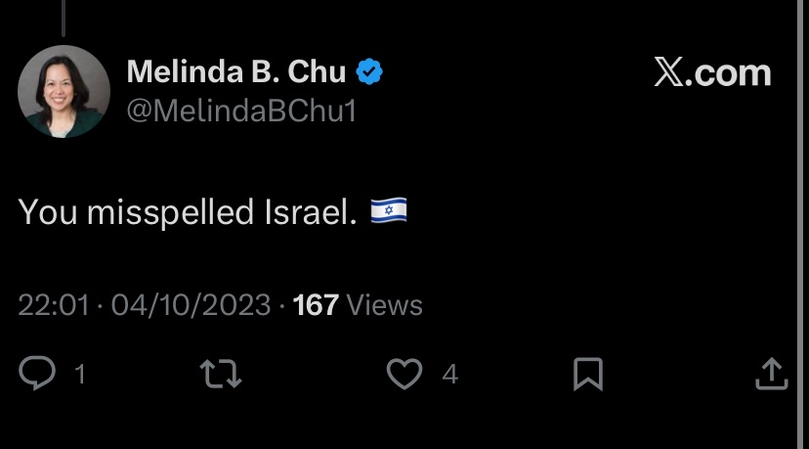Click the blue verified checkmark badge
This screenshot has height=449, width=809.
tap(369, 71)
